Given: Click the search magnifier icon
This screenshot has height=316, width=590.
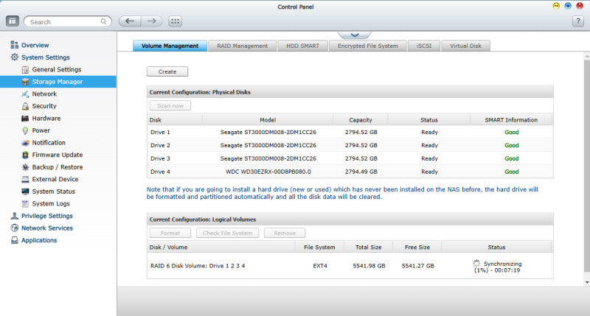Looking at the screenshot, I should pyautogui.click(x=103, y=21).
